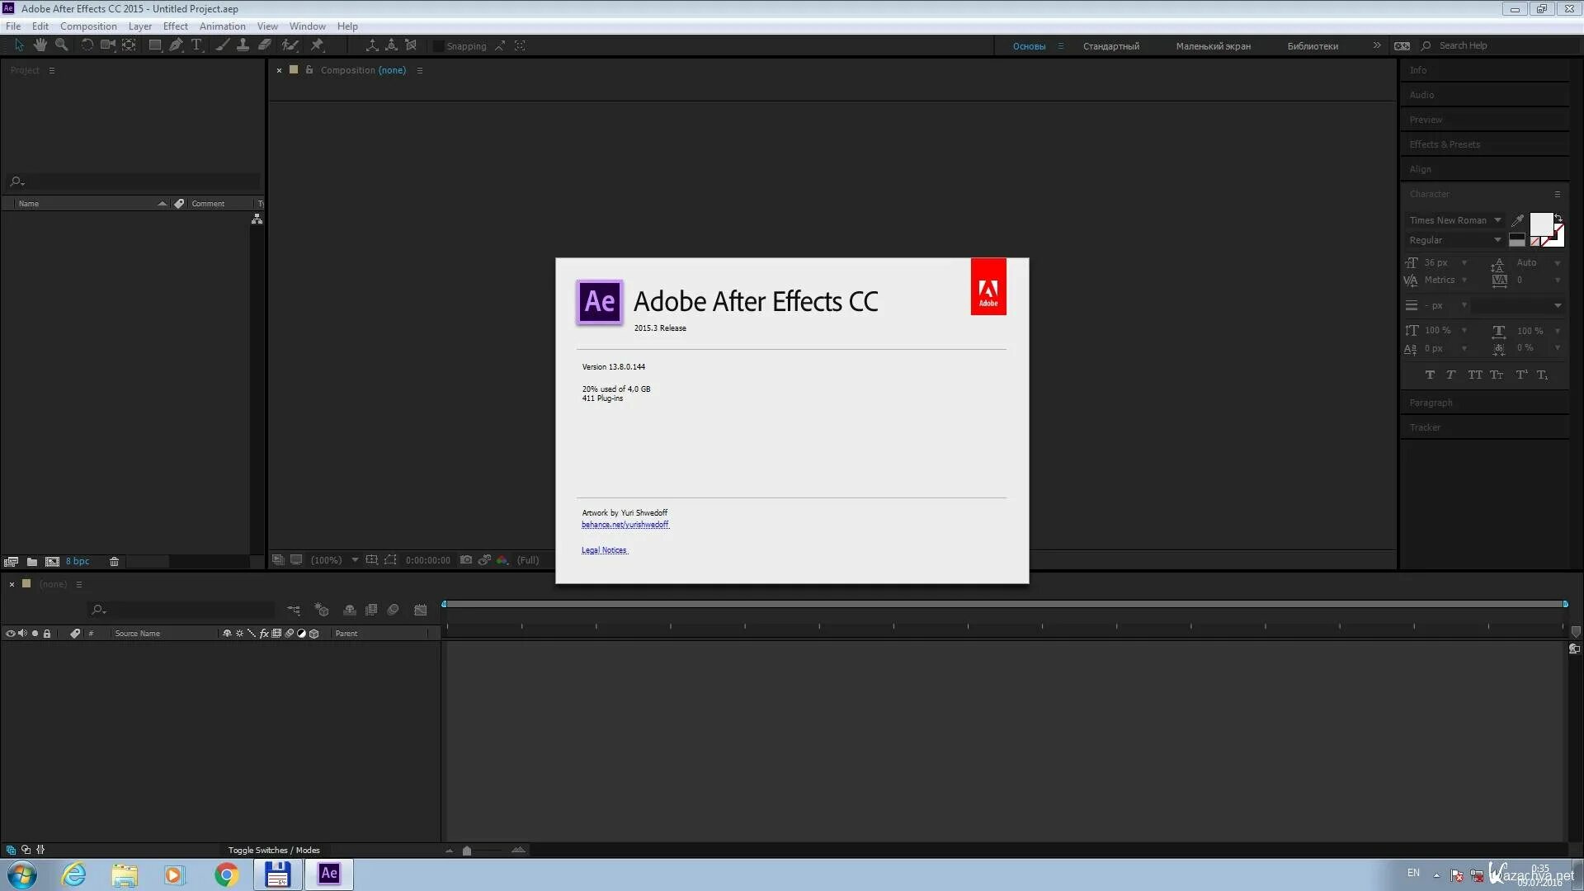1584x891 pixels.
Task: Select the Puppet Pin tool
Action: tap(317, 45)
